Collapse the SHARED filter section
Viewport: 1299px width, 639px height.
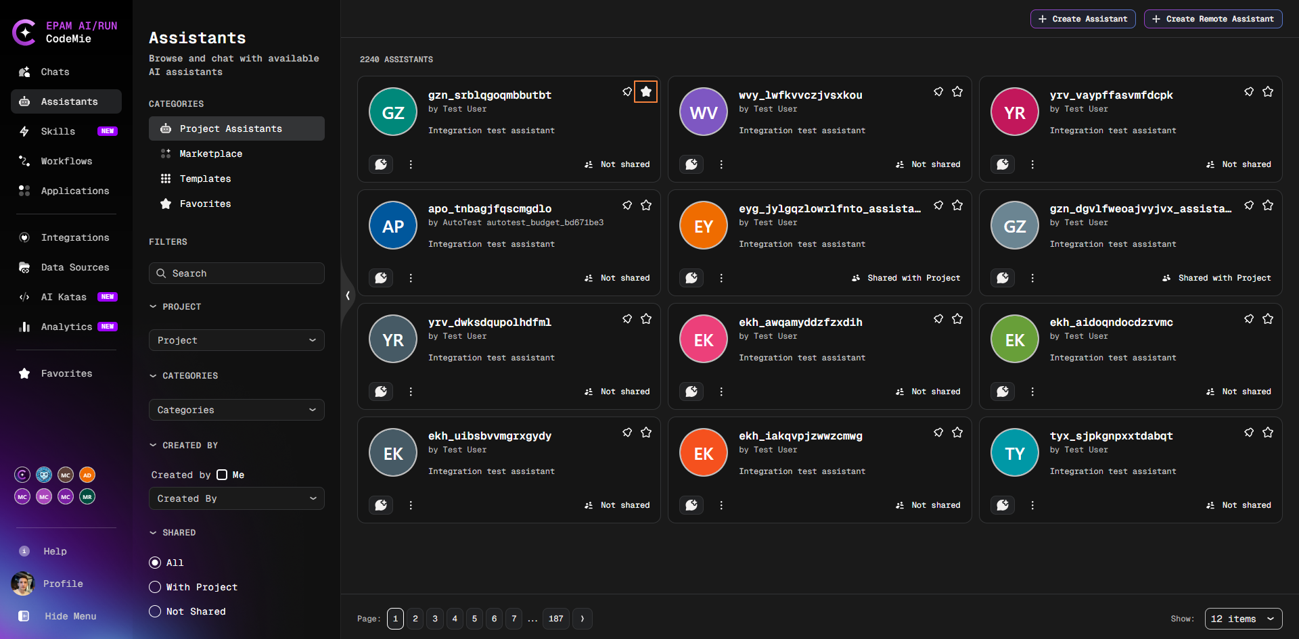(x=173, y=533)
